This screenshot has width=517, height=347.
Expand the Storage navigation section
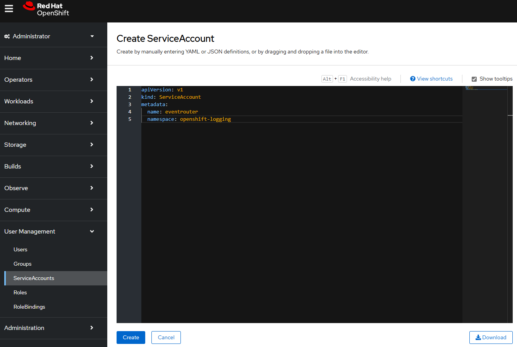pos(53,145)
